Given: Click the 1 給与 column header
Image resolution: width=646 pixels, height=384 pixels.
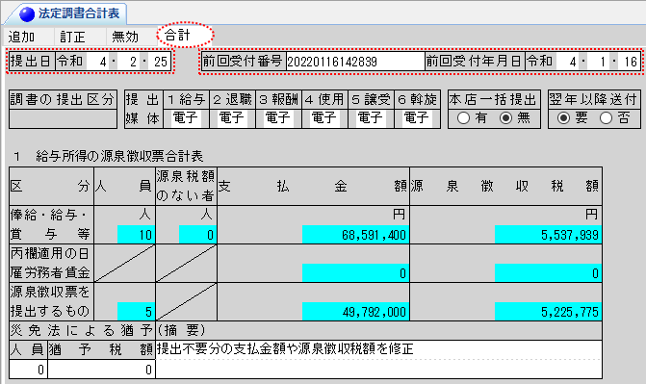Looking at the screenshot, I should click(x=186, y=100).
